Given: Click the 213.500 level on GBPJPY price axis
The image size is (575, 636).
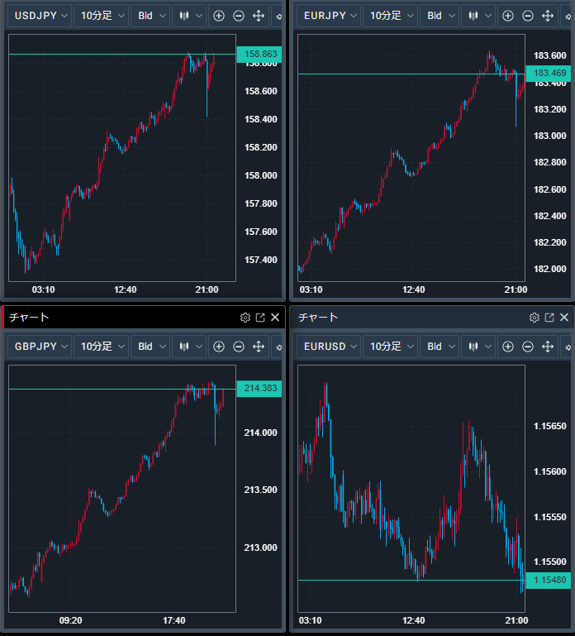Looking at the screenshot, I should (x=260, y=490).
